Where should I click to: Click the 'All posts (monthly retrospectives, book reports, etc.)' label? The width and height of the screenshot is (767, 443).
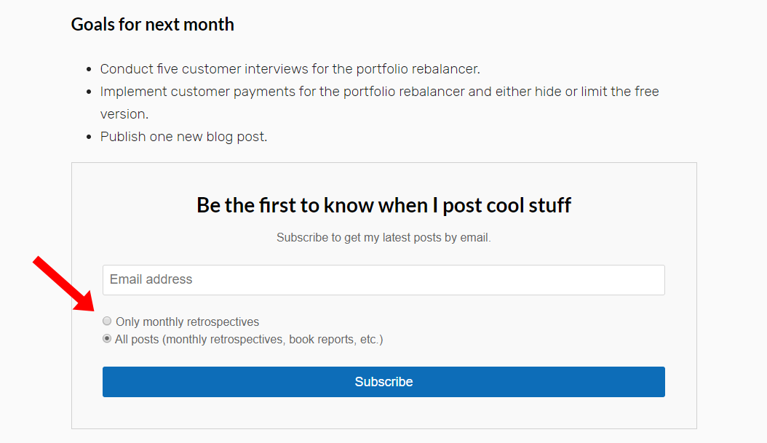tap(249, 339)
